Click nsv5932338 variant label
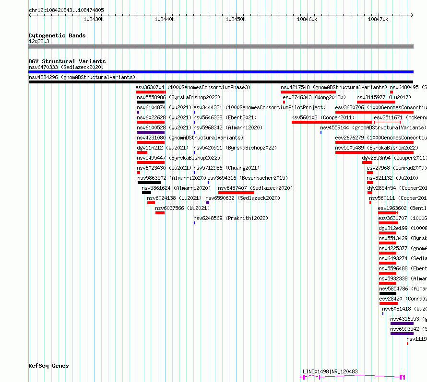The height and width of the screenshot is (382, 427). coord(403,278)
